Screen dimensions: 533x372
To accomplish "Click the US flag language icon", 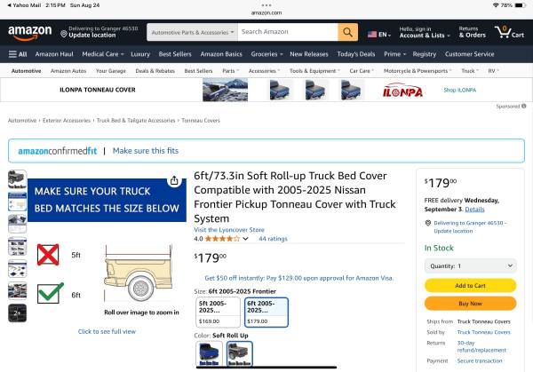I will 373,33.
